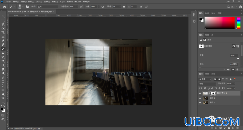Image resolution: width=243 pixels, height=130 pixels.
Task: Create a new layer group folder icon
Action: pos(229,128)
